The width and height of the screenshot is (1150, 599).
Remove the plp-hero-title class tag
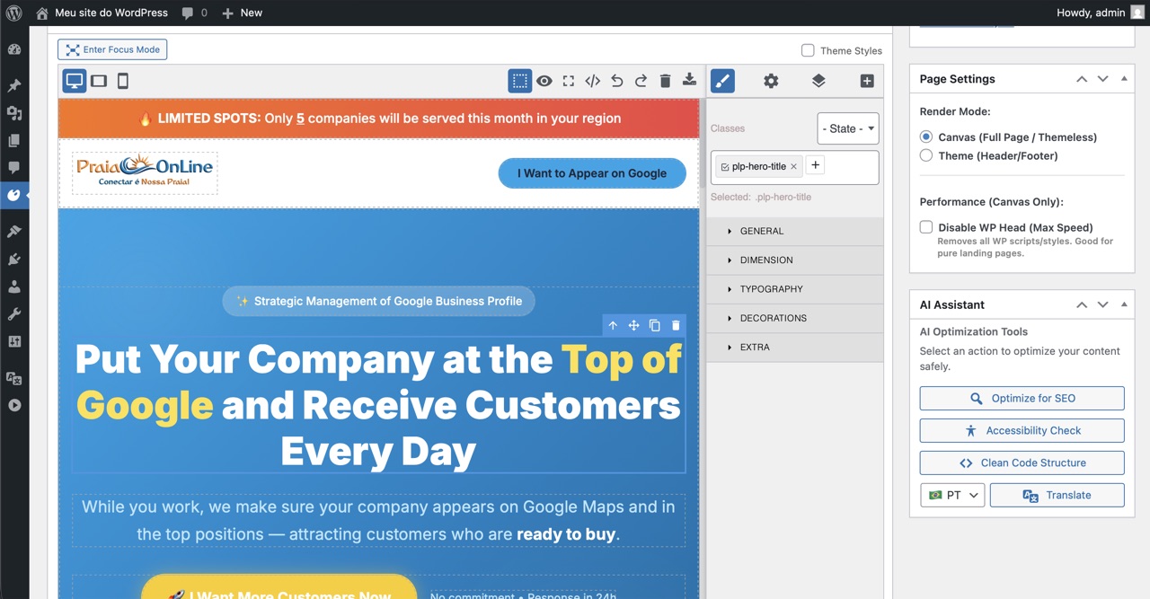coord(793,167)
